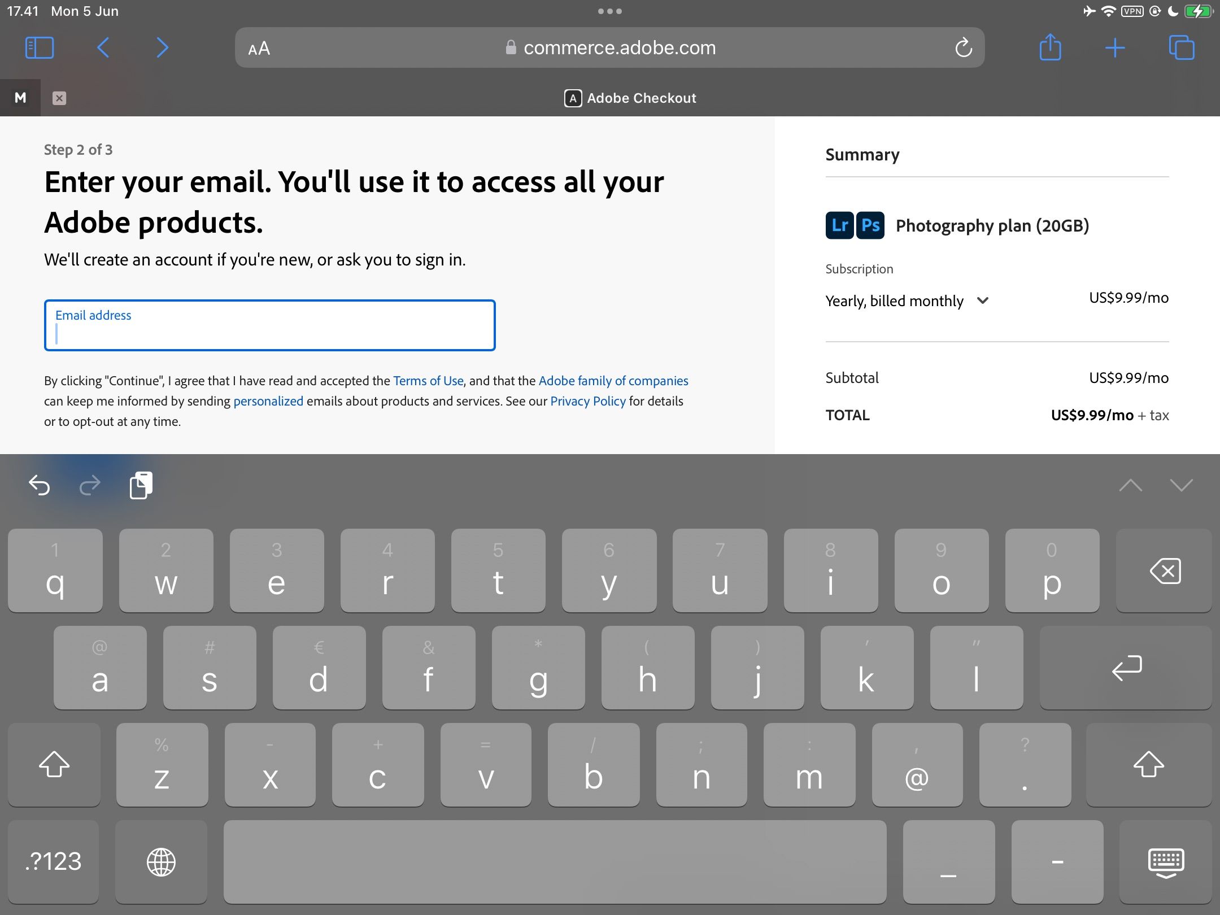The height and width of the screenshot is (915, 1220).
Task: Tap the right shift key
Action: coord(1149,765)
